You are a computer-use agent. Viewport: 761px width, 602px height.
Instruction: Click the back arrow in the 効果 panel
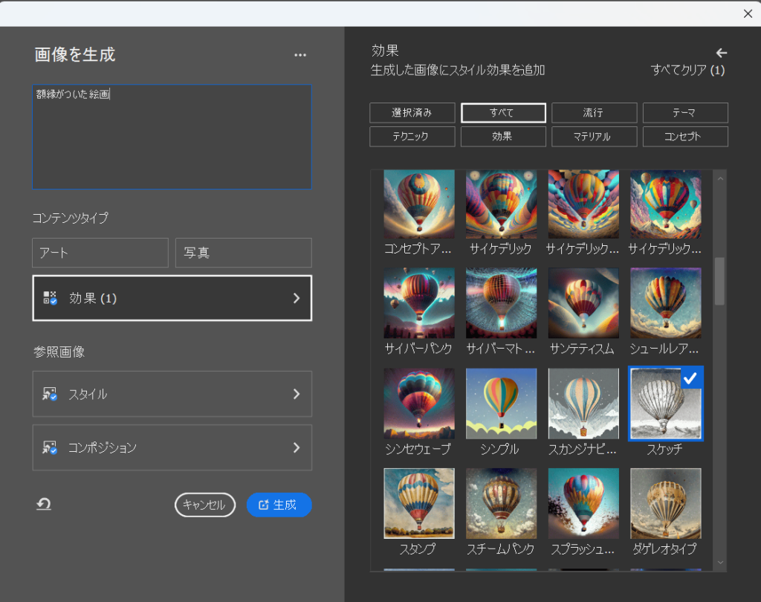pos(721,53)
